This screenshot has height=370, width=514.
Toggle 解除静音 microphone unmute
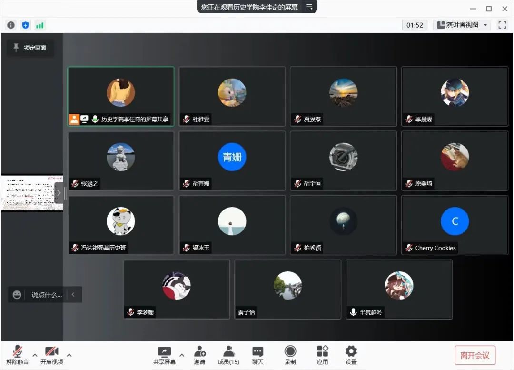[x=17, y=355]
